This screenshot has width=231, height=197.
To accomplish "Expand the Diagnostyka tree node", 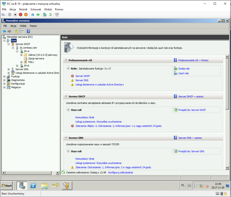I will [x=4, y=80].
